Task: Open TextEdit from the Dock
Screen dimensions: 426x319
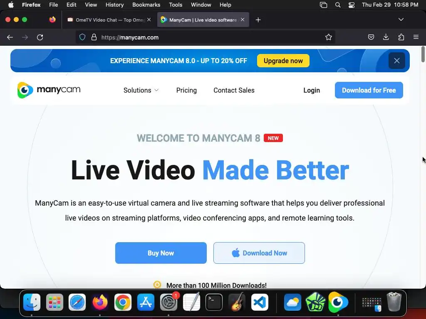Action: tap(191, 302)
